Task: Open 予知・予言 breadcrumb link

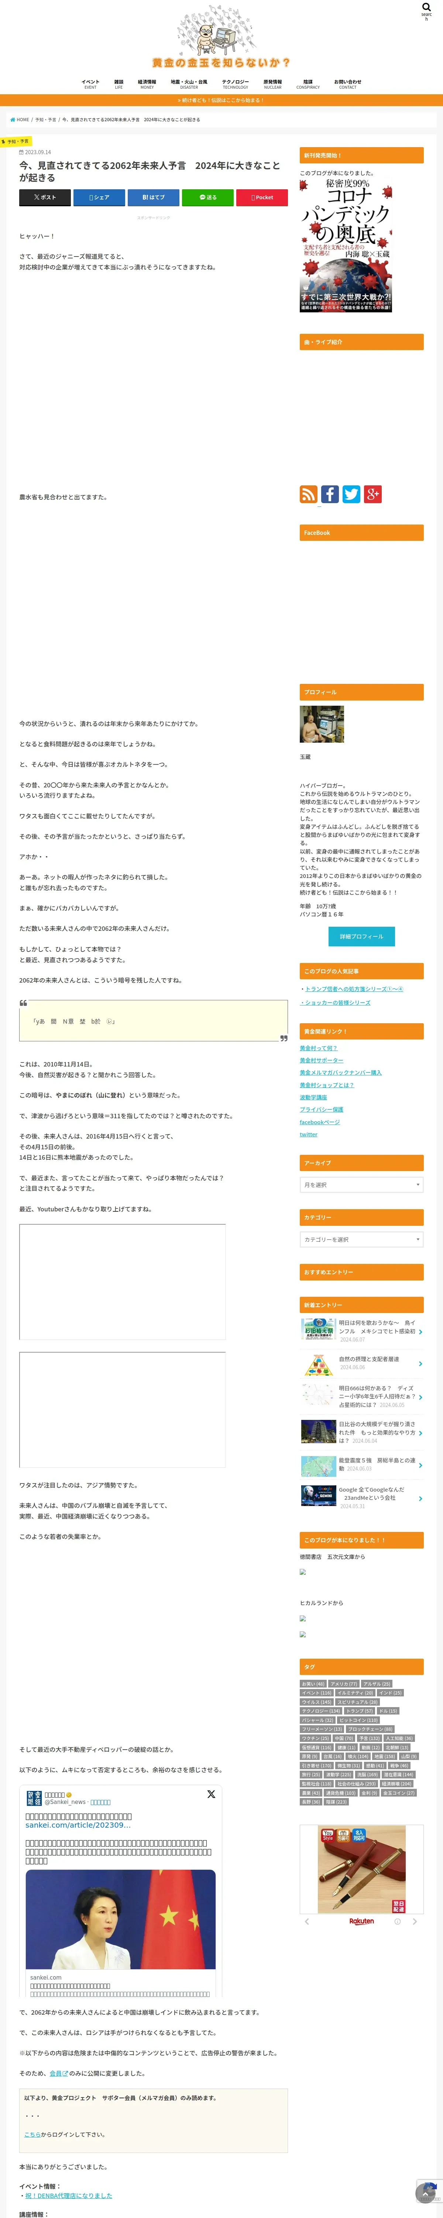Action: coord(45,120)
